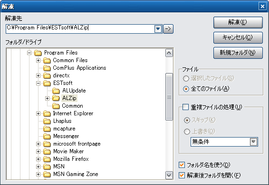Expand the Internet Explorer tree node
This screenshot has height=185, width=269.
pyautogui.click(x=38, y=113)
